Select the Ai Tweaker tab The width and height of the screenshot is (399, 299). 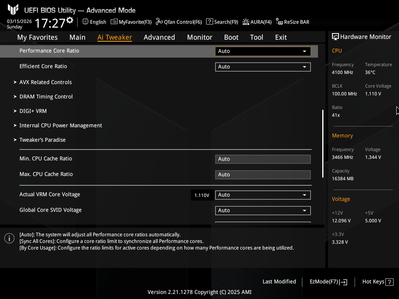[x=115, y=37]
